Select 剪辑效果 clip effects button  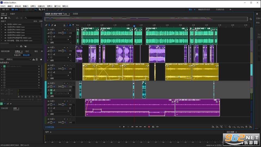point(17,55)
